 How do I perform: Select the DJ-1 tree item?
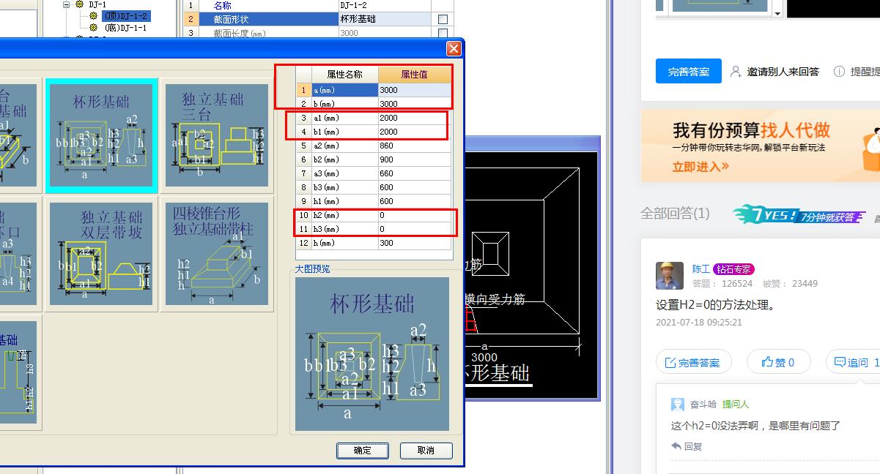[97, 4]
